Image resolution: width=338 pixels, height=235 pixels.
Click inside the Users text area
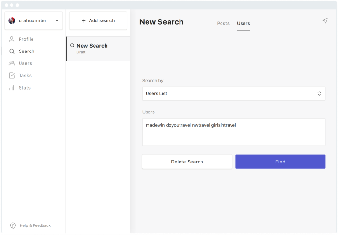[233, 132]
